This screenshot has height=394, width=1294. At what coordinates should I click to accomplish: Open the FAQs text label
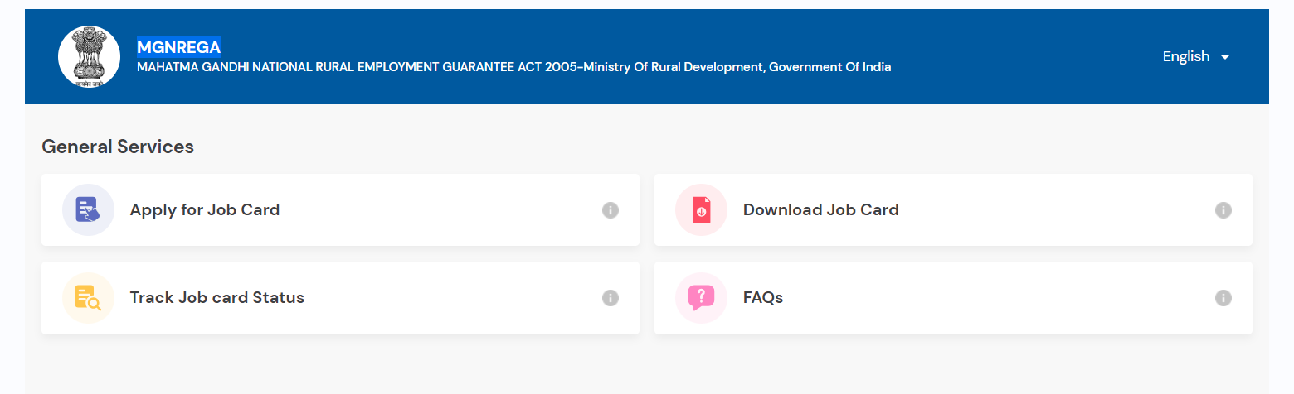[x=762, y=297]
